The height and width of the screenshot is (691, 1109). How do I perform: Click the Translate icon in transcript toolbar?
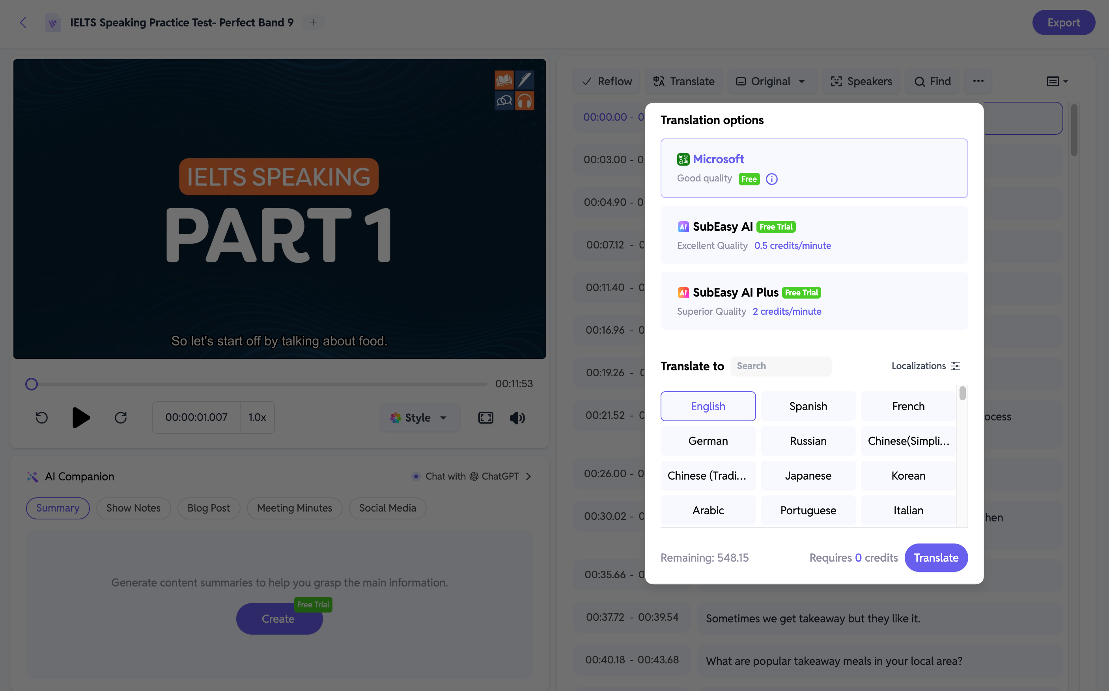click(683, 80)
